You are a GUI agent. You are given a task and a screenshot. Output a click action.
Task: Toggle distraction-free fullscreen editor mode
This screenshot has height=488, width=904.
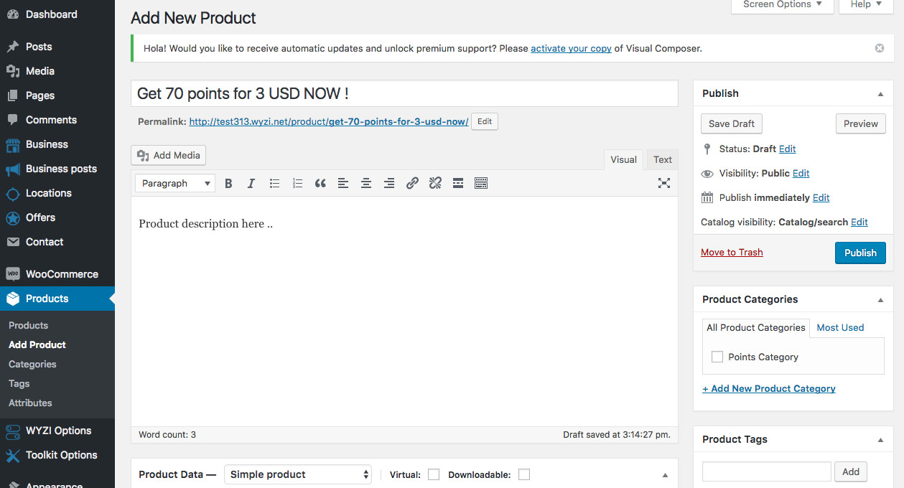[664, 184]
